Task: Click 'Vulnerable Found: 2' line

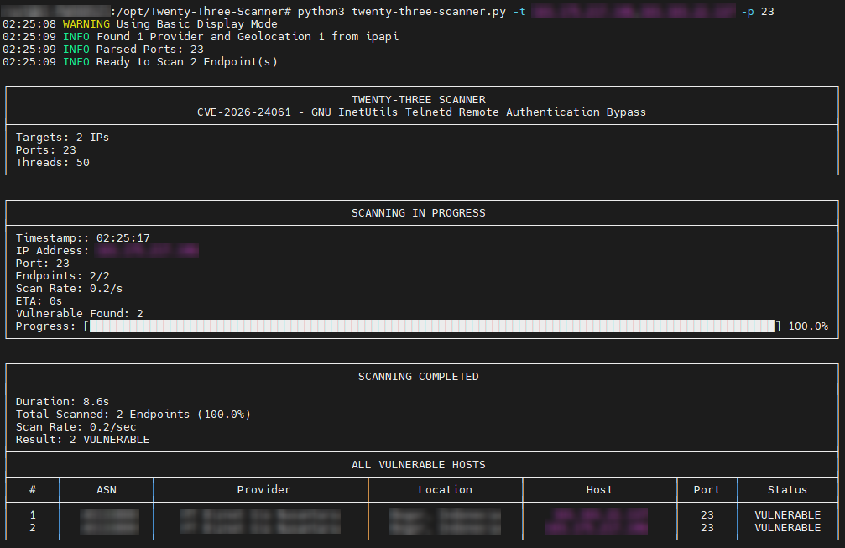Action: tap(79, 314)
